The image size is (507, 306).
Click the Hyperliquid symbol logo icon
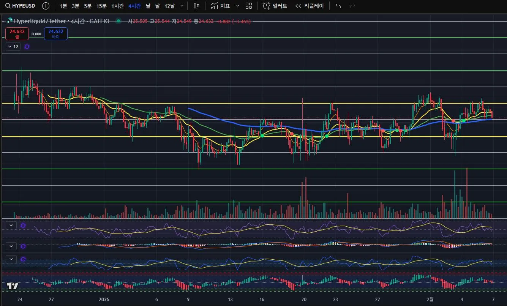9,21
